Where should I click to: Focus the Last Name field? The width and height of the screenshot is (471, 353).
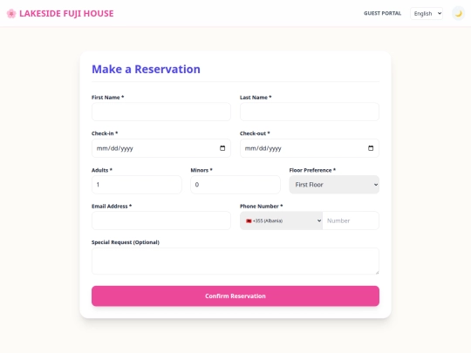click(310, 112)
